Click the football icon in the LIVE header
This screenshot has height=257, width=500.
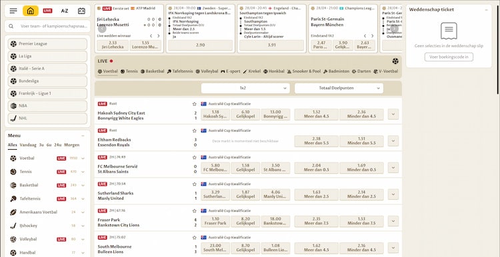[395, 61]
